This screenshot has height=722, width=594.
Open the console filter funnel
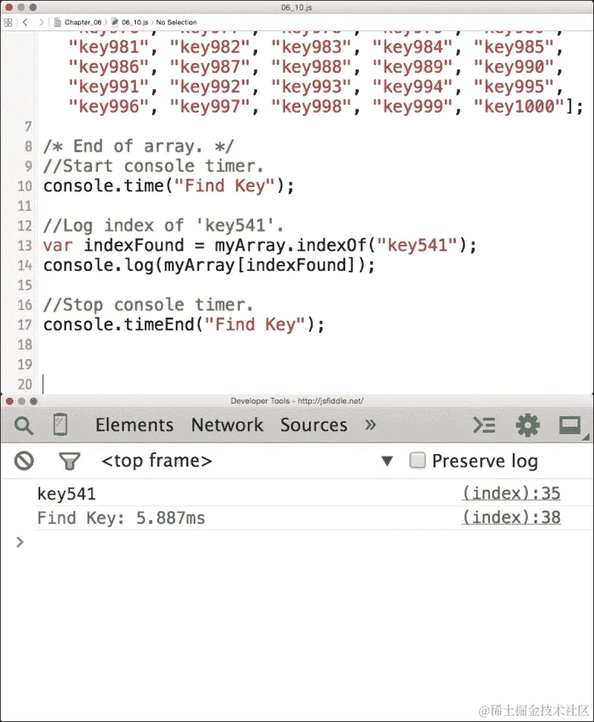[70, 461]
